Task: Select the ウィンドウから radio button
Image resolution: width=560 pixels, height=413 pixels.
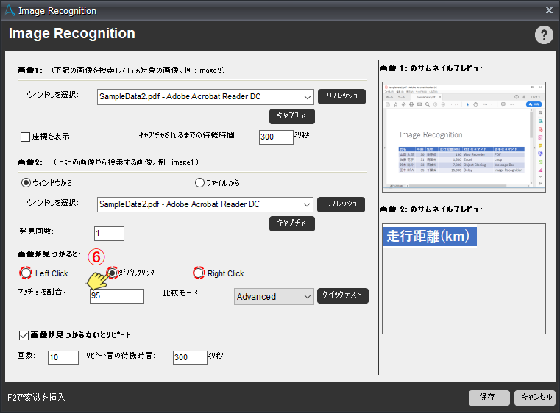Action: [26, 183]
